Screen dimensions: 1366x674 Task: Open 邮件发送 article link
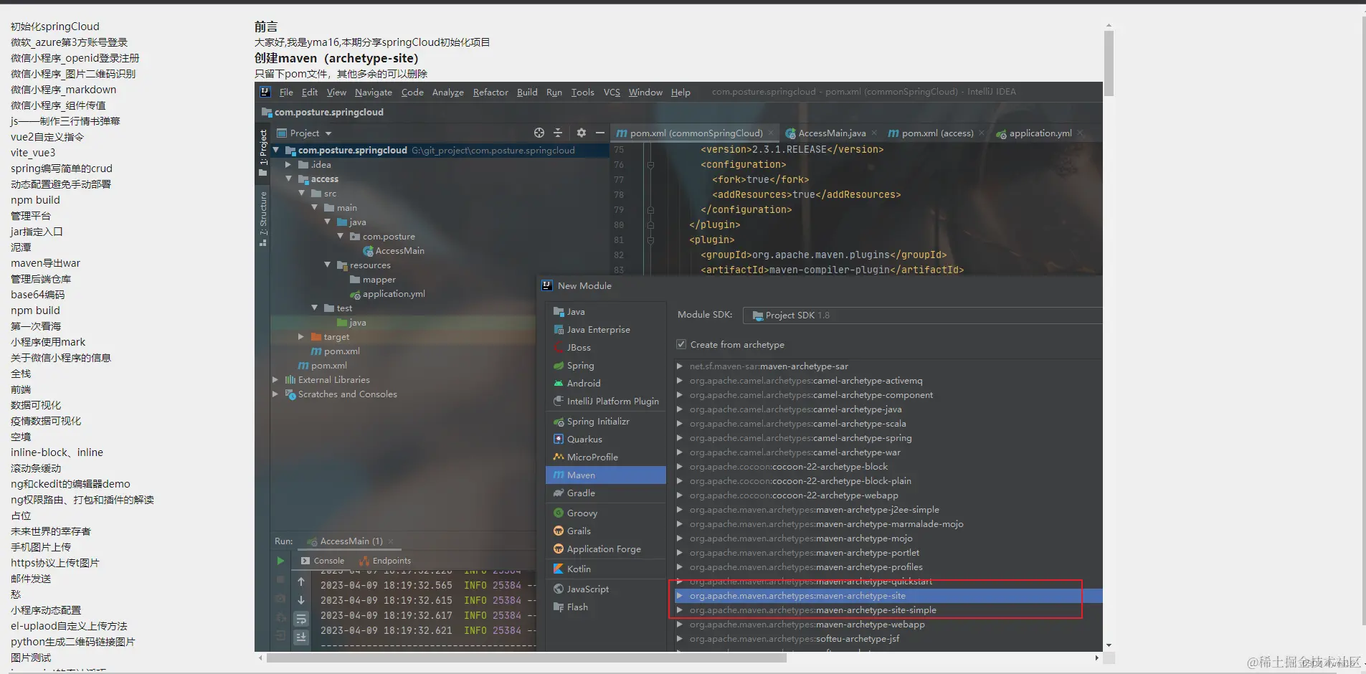coord(31,579)
